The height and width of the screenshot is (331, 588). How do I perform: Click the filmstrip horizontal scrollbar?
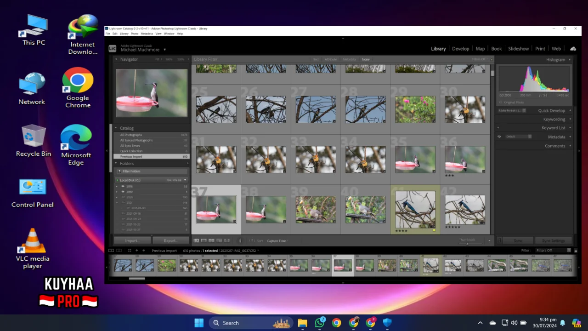137,278
